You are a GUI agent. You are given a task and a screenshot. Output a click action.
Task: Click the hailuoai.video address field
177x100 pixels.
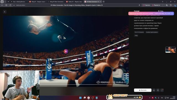point(20,5)
